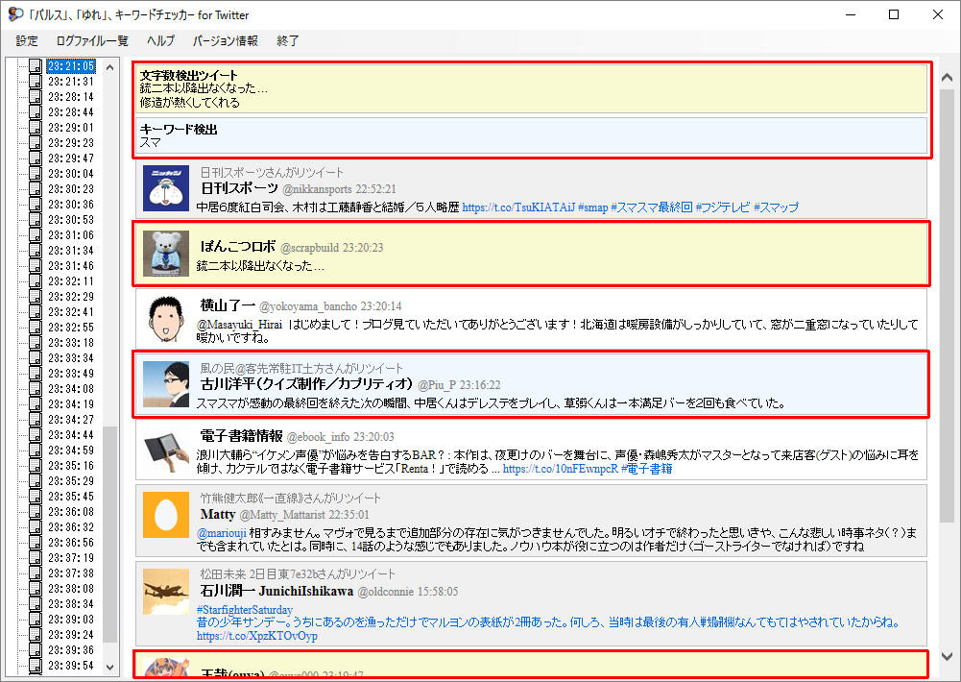Select the 23:35:16 log entry
The width and height of the screenshot is (961, 682).
pyautogui.click(x=71, y=466)
